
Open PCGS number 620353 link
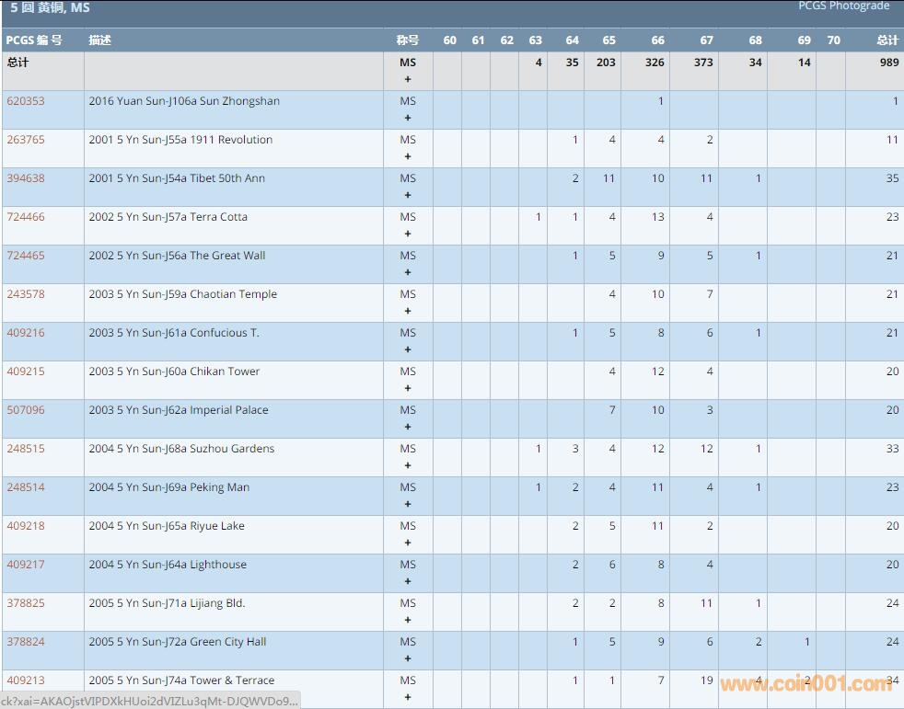pyautogui.click(x=26, y=101)
